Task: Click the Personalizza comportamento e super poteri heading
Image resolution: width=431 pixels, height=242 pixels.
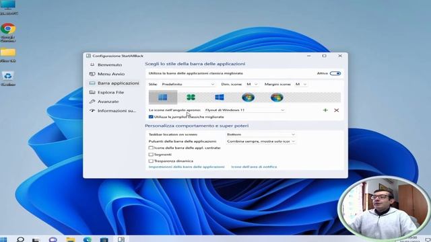Action: [197, 126]
